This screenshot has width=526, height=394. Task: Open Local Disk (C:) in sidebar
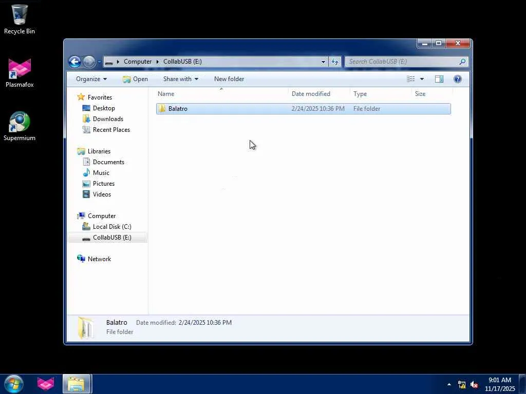(111, 227)
